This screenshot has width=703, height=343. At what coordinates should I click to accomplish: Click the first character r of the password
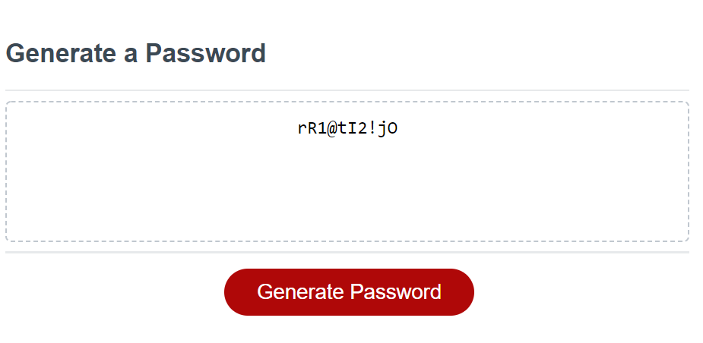tap(302, 130)
